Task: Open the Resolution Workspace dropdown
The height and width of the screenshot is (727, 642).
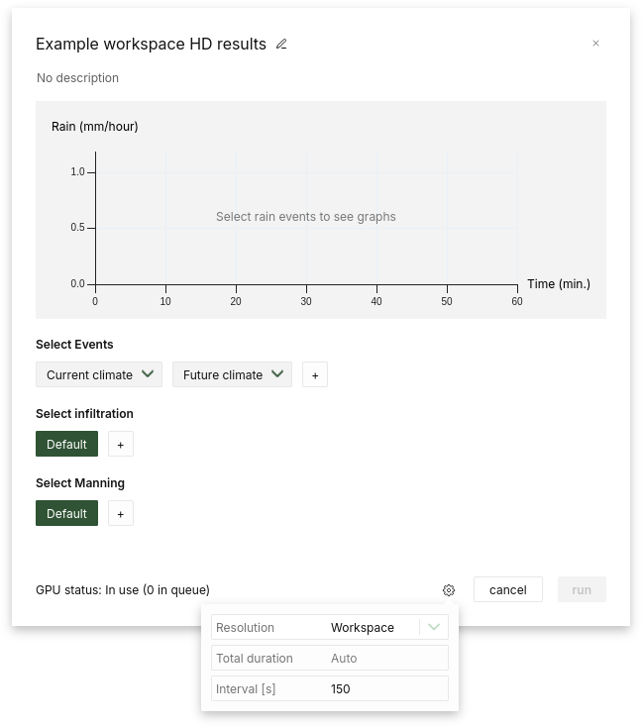Action: click(x=373, y=628)
